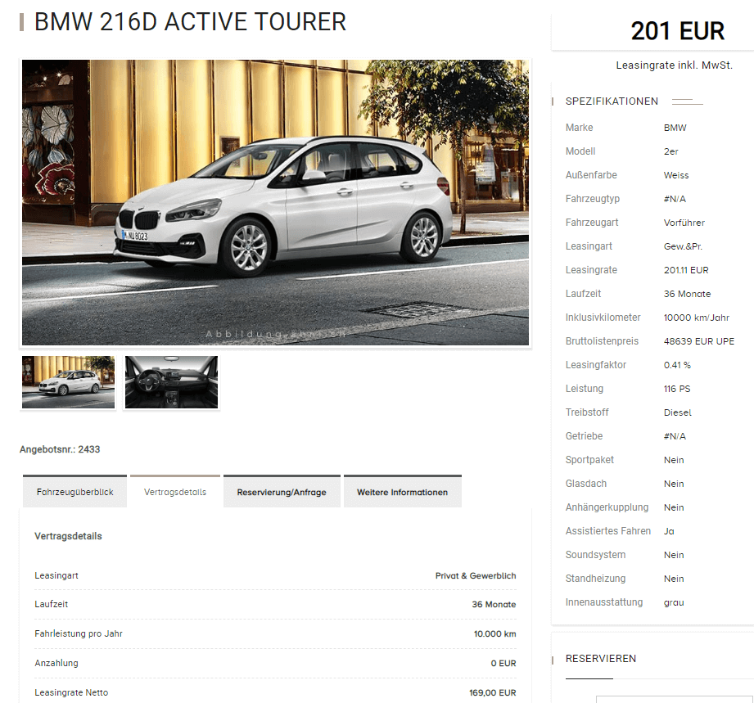
Task: Click the Glasdach label
Action: 586,484
